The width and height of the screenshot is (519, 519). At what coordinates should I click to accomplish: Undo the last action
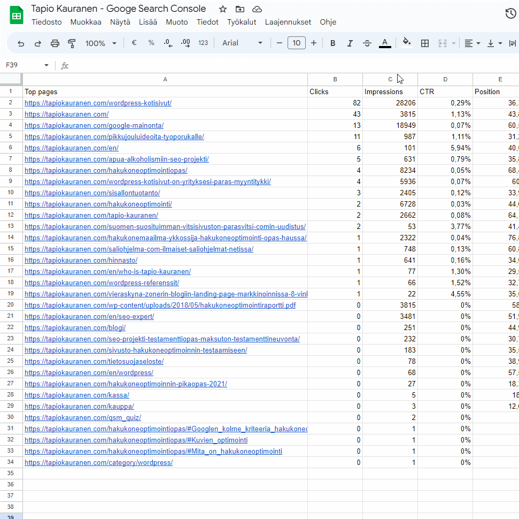[21, 43]
